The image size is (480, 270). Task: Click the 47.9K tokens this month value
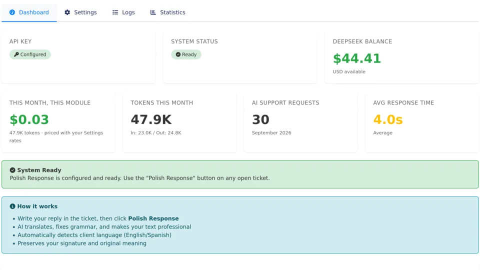click(x=151, y=119)
